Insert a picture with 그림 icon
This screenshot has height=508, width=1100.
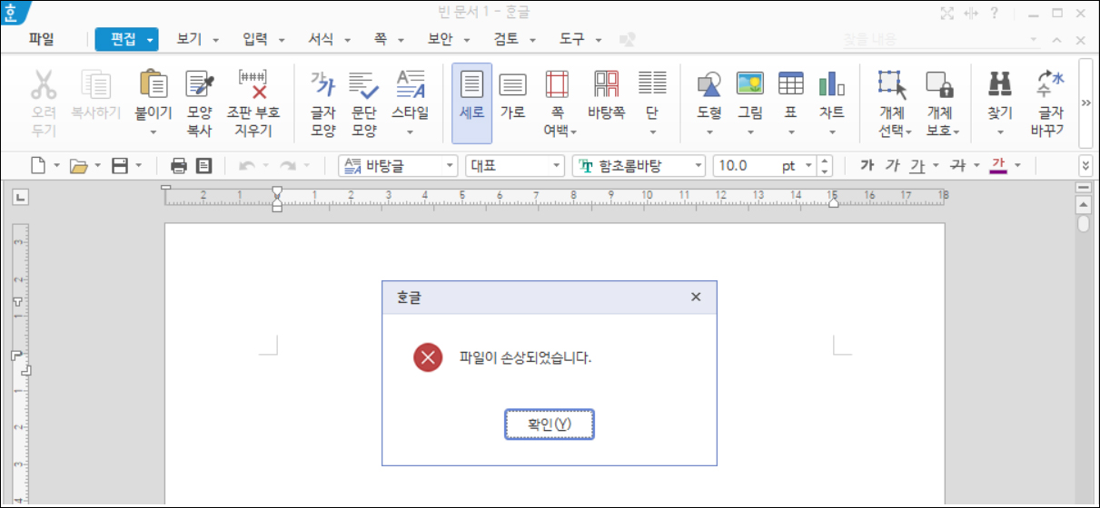tap(750, 84)
